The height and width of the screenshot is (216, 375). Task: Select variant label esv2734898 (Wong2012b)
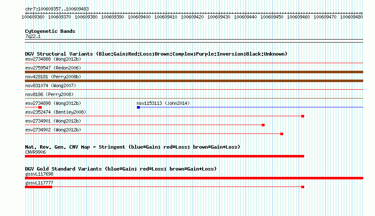click(x=53, y=103)
